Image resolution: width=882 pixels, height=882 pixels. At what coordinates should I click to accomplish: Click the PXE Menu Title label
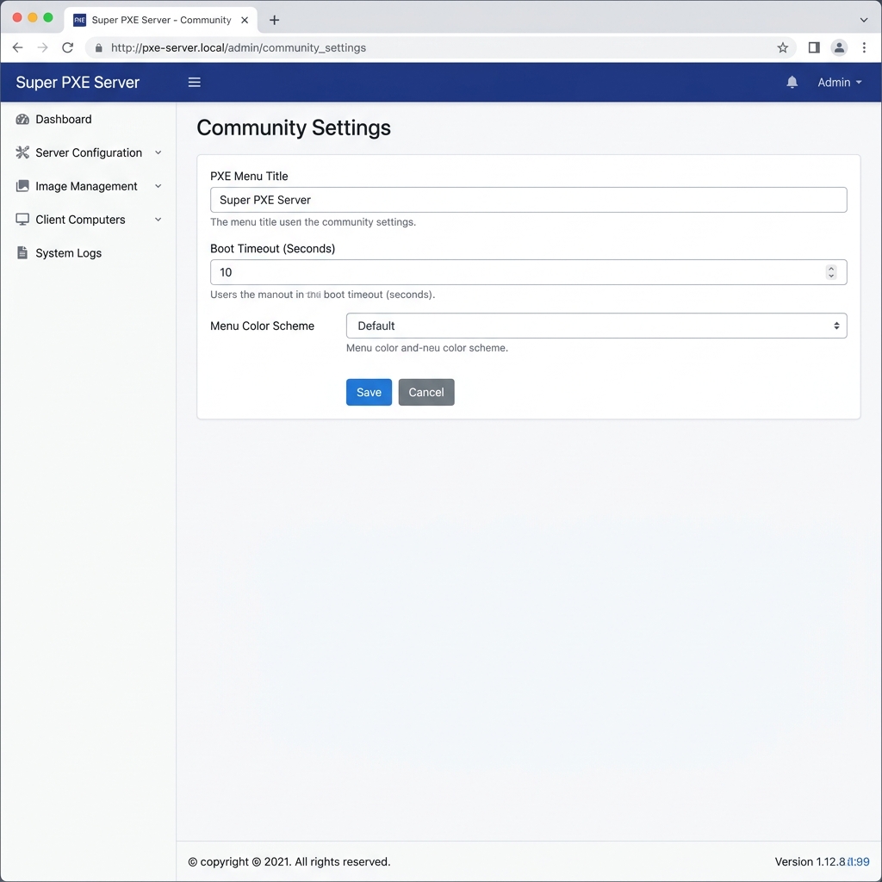[249, 176]
